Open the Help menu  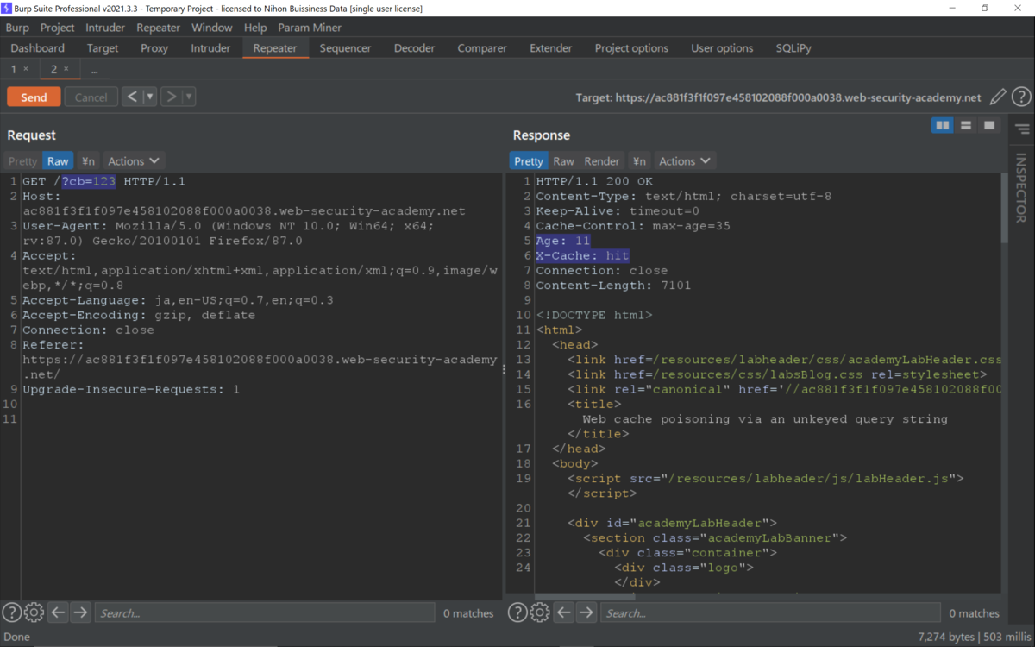pyautogui.click(x=255, y=28)
